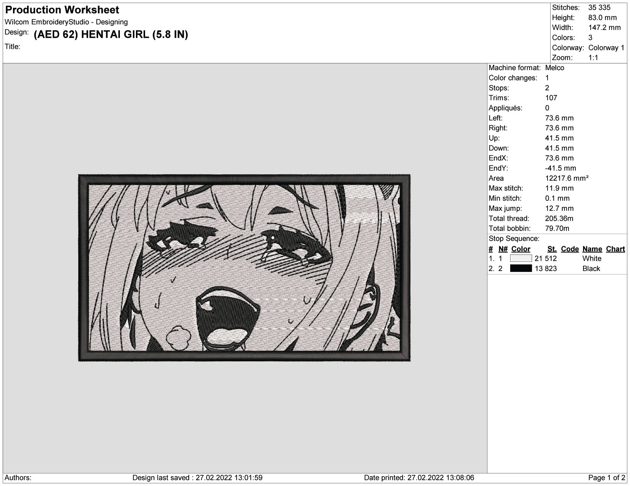The width and height of the screenshot is (630, 486).
Task: Click the 'Authors:' label in footer
Action: point(18,478)
